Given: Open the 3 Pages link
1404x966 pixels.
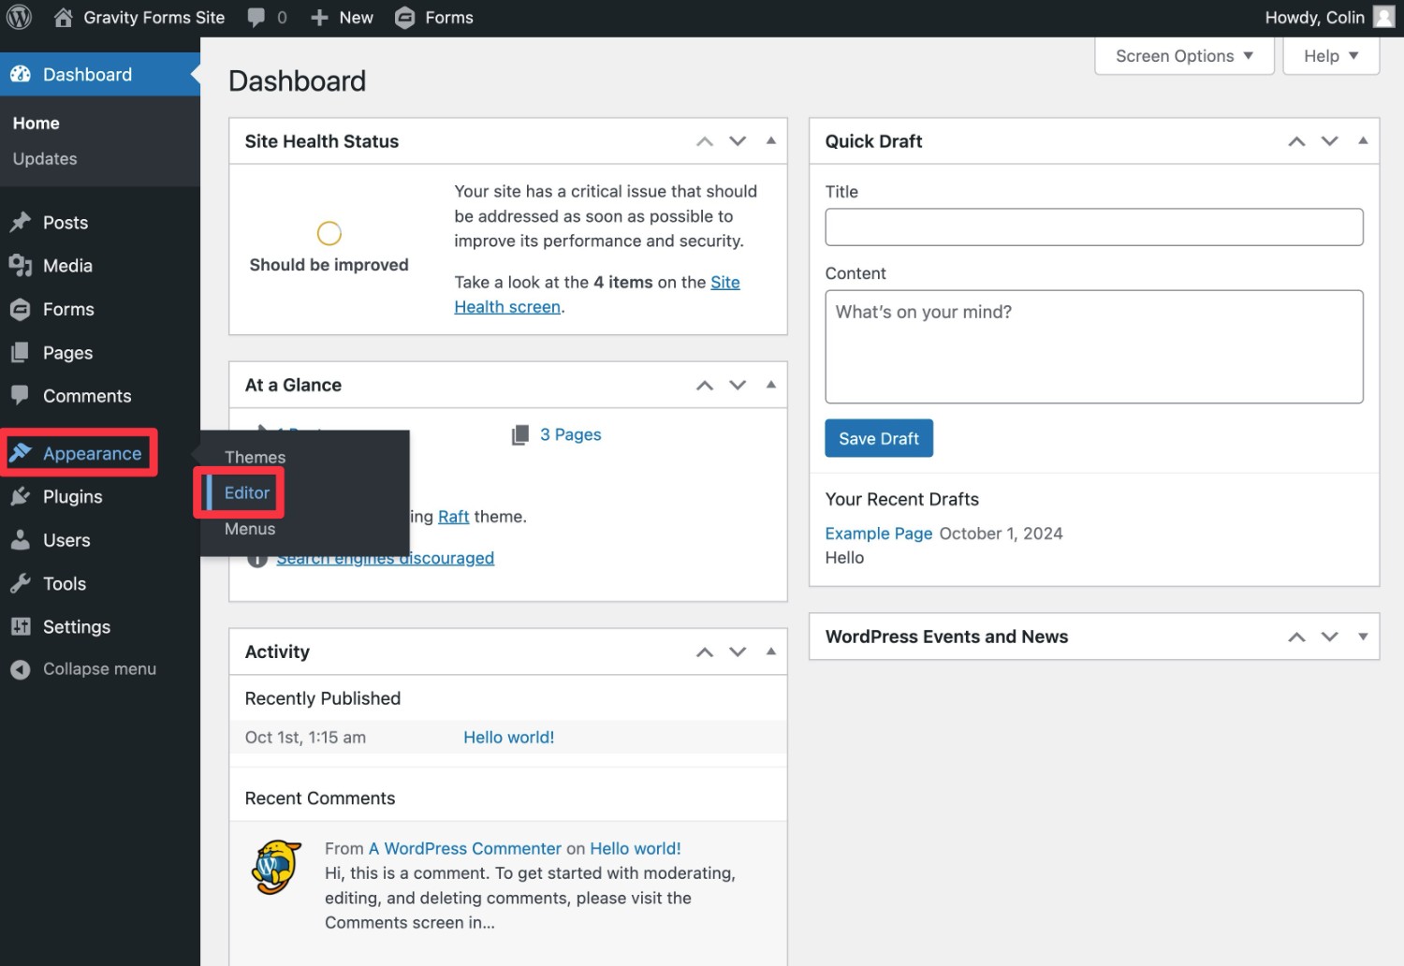Looking at the screenshot, I should [x=571, y=434].
